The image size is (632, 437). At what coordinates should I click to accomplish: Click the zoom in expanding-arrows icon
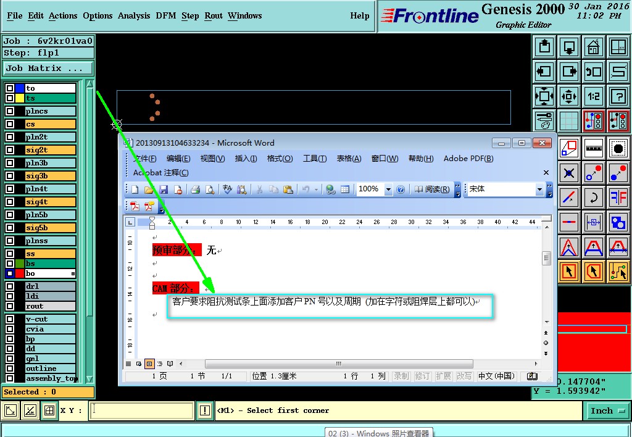coord(544,96)
